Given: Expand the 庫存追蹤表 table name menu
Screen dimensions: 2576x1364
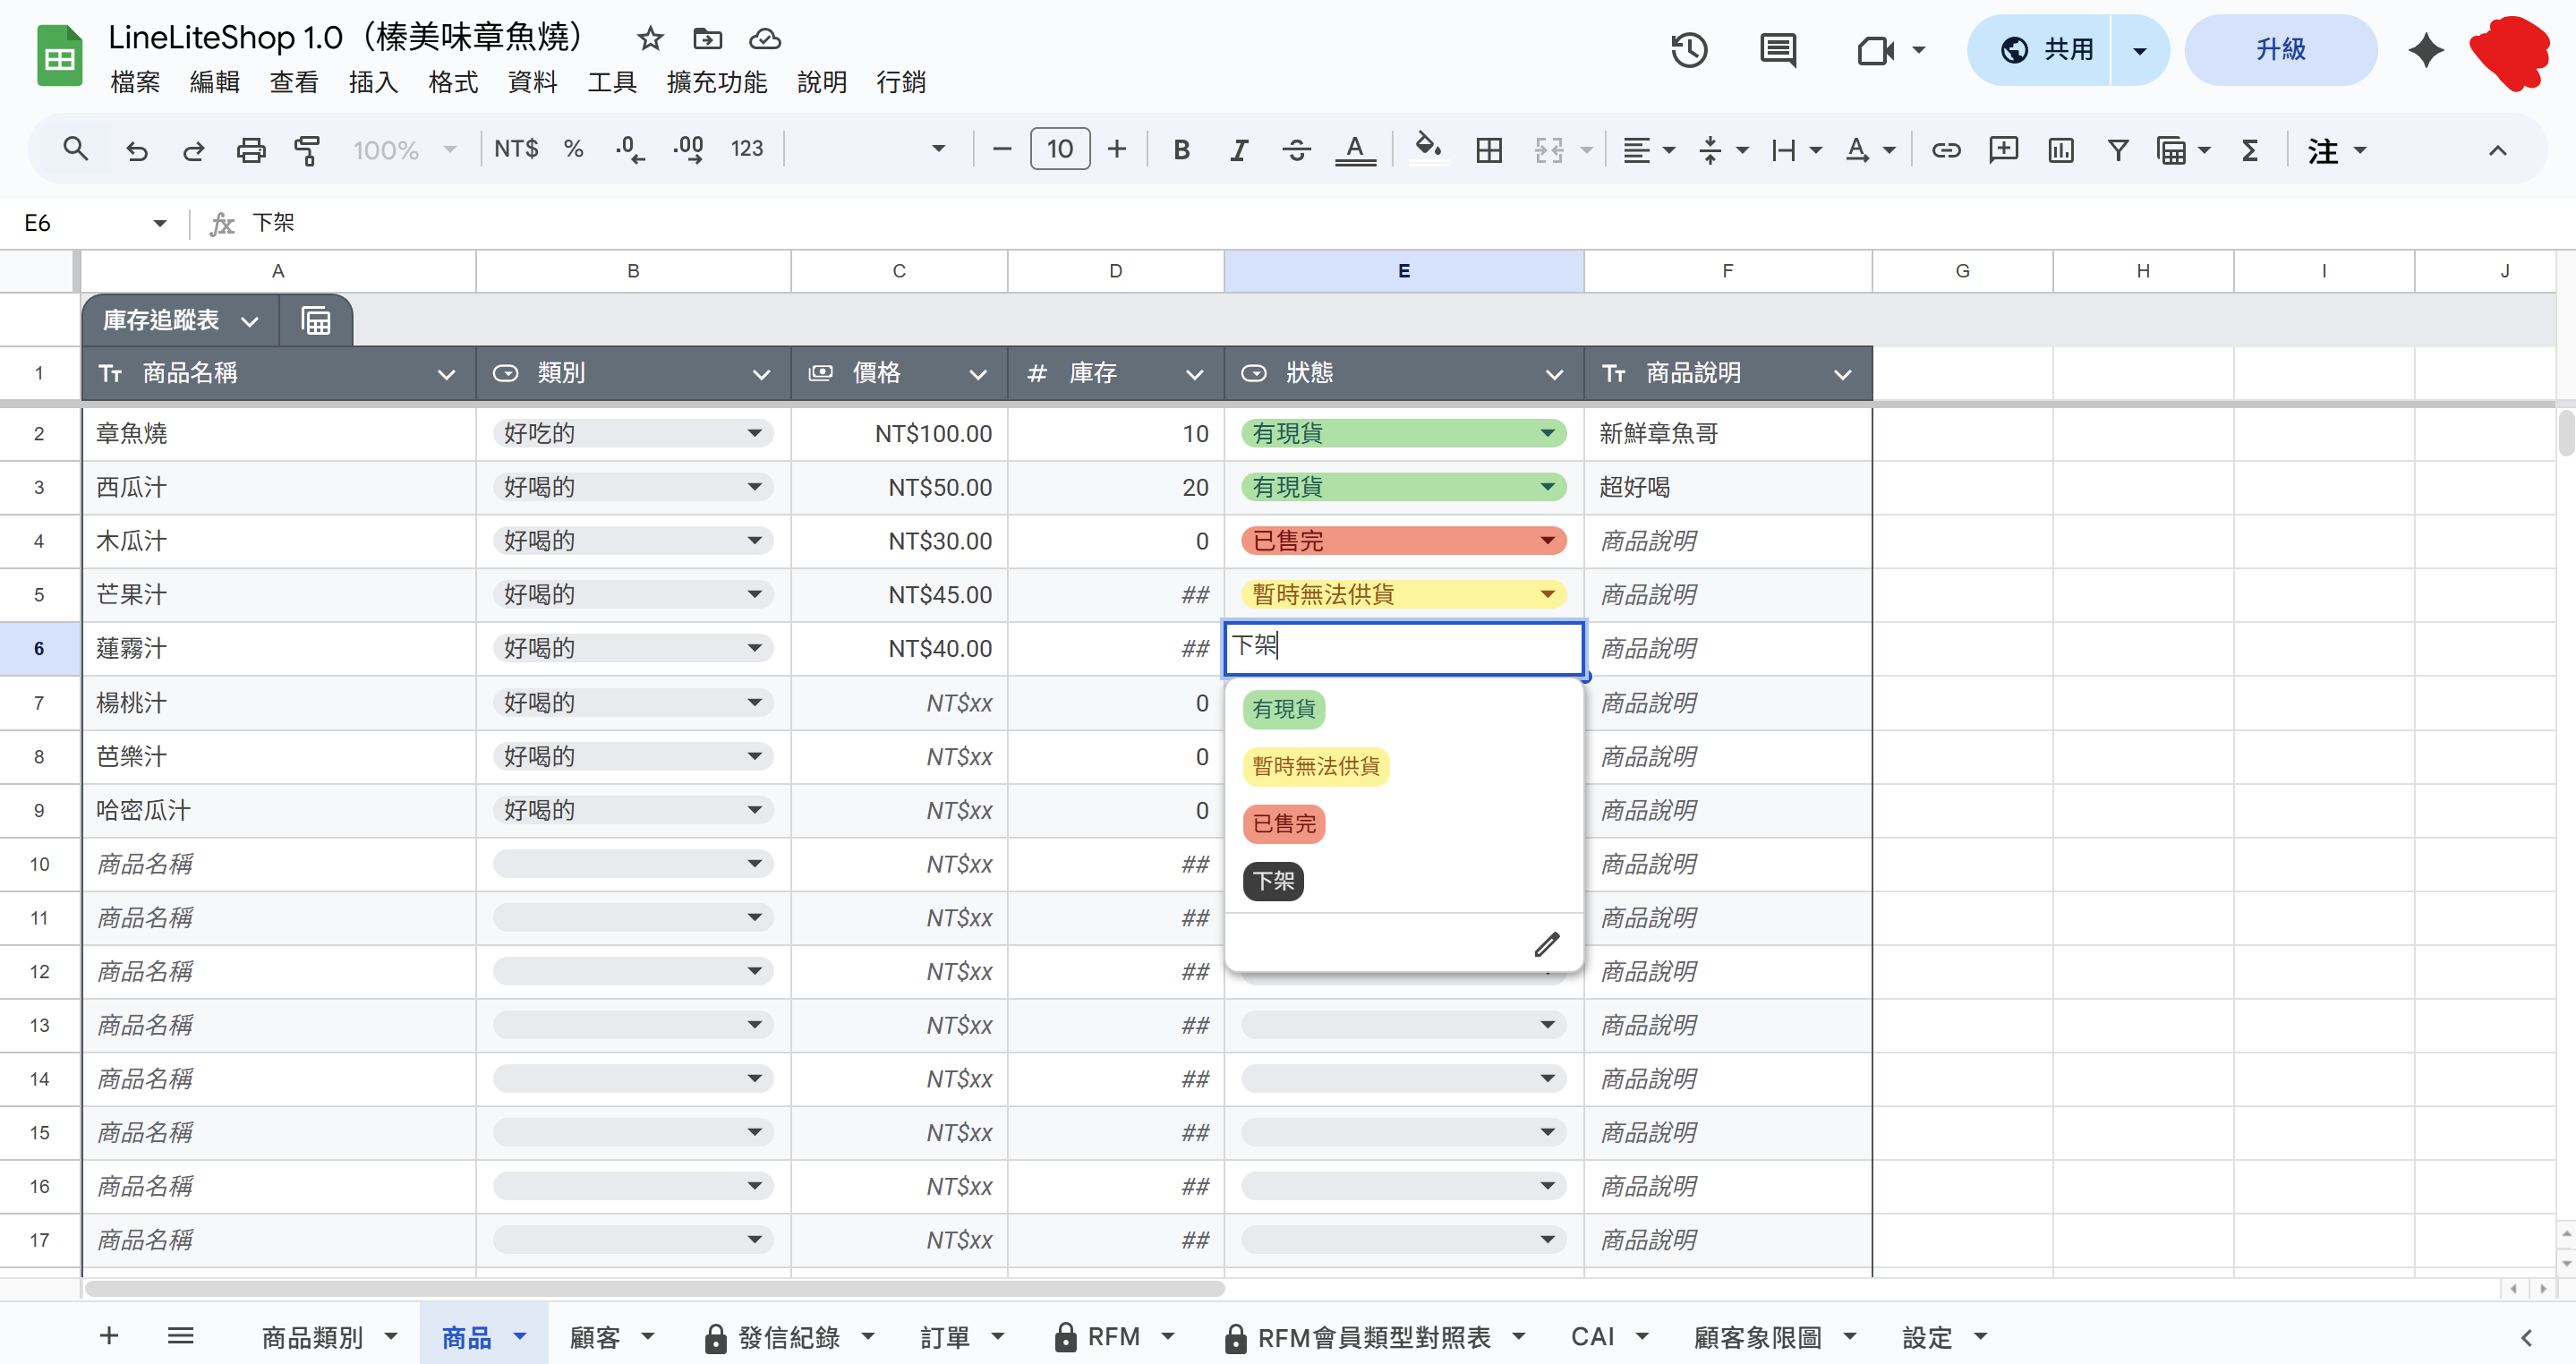Looking at the screenshot, I should click(249, 321).
